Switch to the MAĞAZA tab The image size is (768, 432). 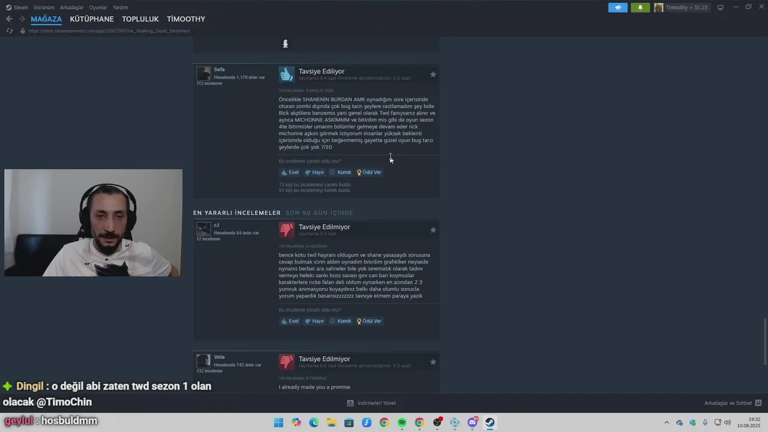tap(46, 19)
